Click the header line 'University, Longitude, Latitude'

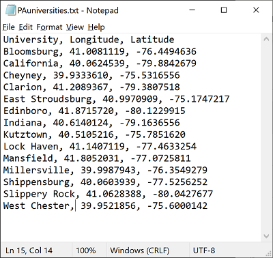[89, 40]
